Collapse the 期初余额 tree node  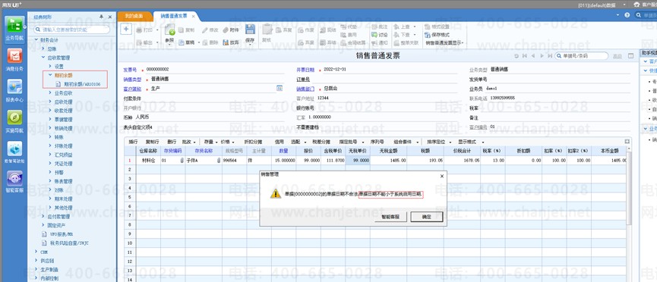pos(50,75)
